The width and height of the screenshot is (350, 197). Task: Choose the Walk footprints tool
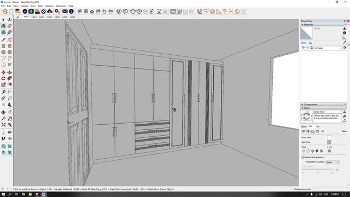tap(3, 138)
